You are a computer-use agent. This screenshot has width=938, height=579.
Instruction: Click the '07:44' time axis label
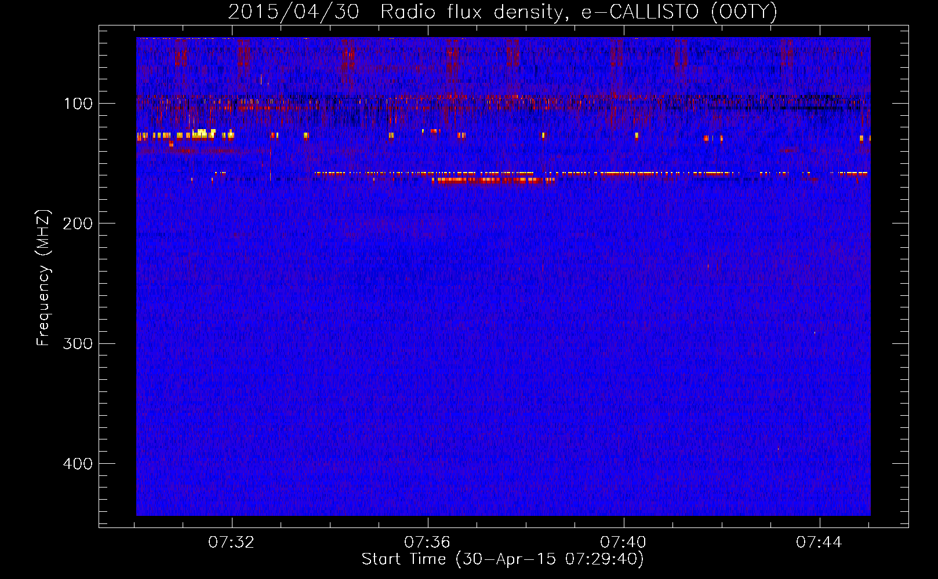click(x=819, y=543)
